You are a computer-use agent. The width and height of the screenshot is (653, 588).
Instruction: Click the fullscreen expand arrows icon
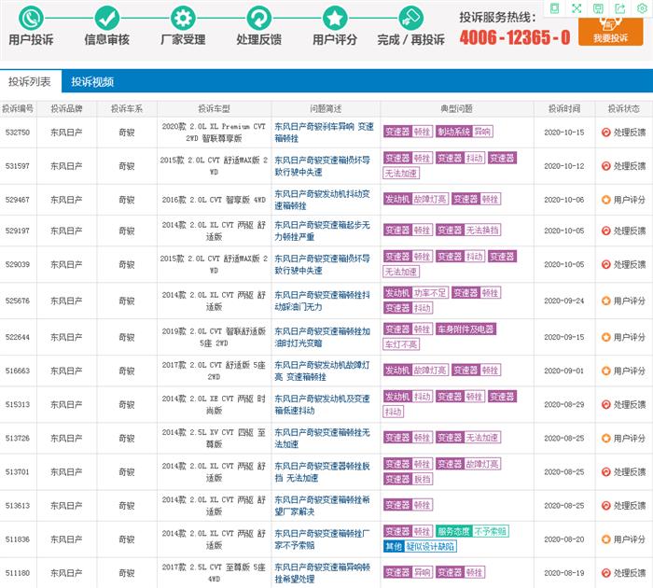click(577, 8)
